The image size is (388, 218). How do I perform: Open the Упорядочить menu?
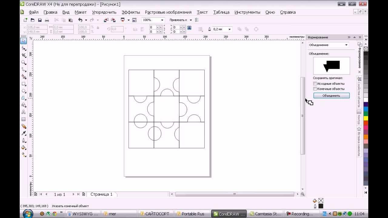104,12
